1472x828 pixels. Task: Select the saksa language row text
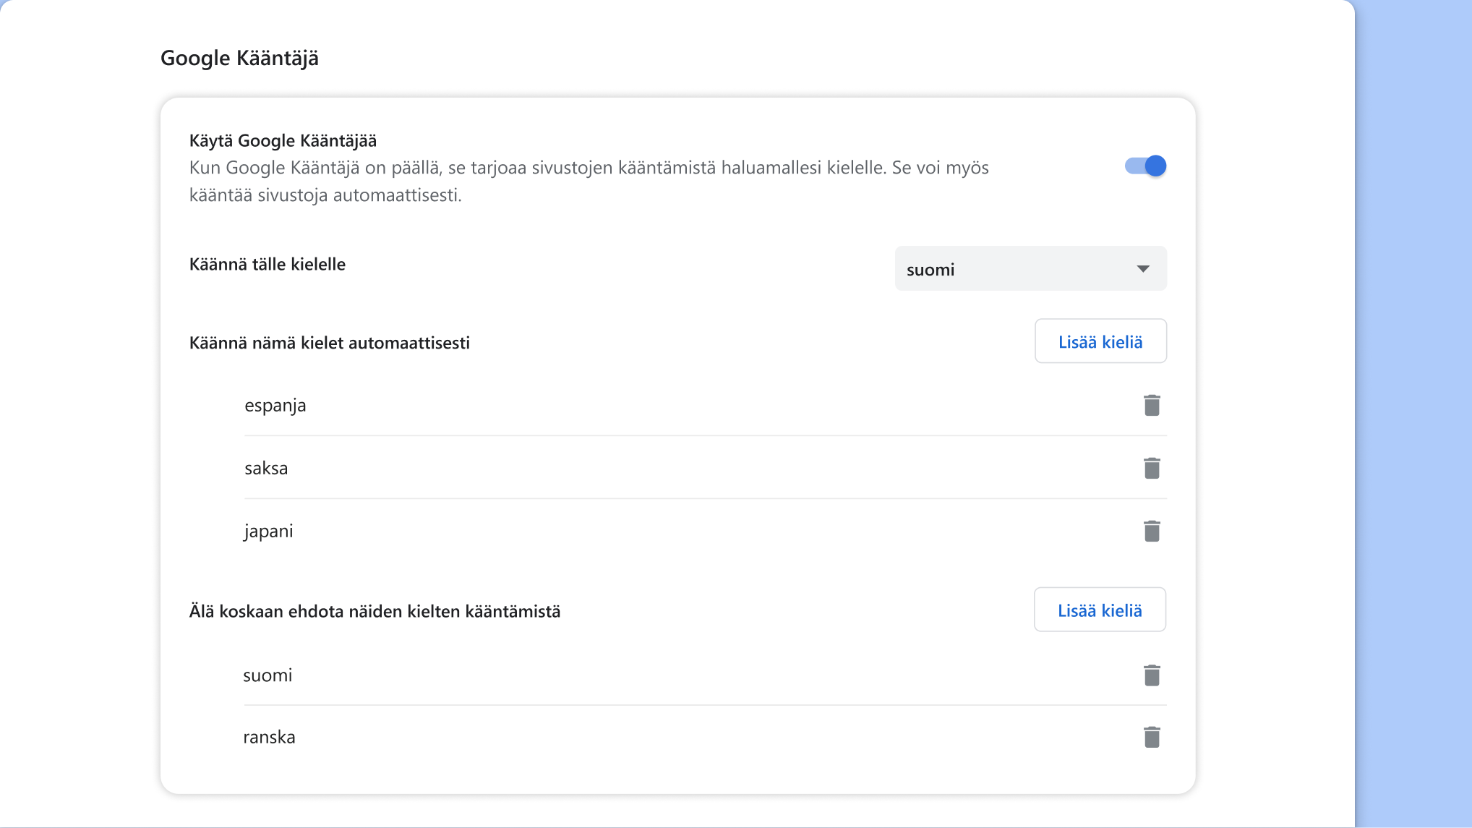[x=266, y=469]
